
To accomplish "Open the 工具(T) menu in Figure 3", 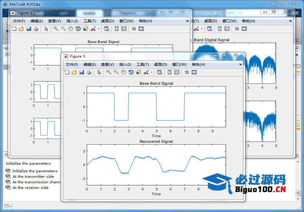I will pos(143,64).
